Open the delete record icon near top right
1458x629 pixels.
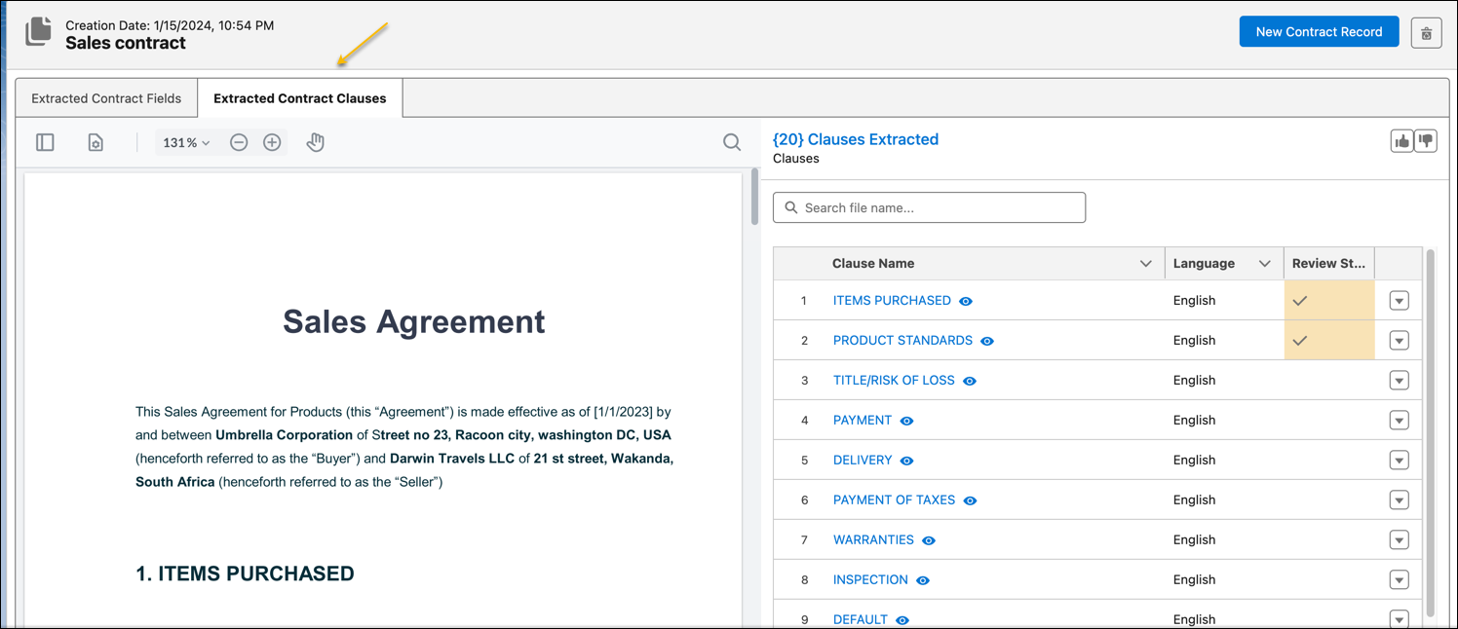(x=1426, y=32)
